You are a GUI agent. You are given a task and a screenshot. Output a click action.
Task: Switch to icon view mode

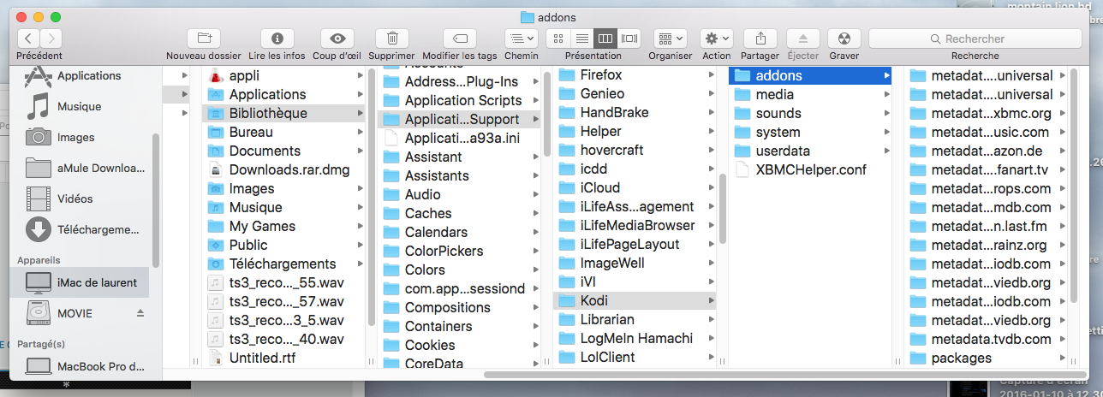pyautogui.click(x=557, y=39)
